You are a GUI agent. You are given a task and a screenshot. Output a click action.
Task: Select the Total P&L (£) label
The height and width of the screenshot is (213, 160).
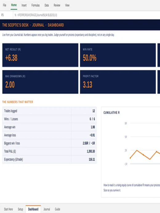tap(10, 151)
